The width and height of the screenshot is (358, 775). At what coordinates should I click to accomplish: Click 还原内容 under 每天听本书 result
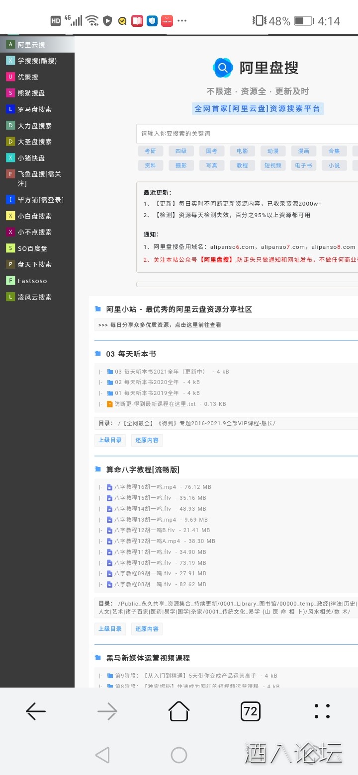(147, 440)
